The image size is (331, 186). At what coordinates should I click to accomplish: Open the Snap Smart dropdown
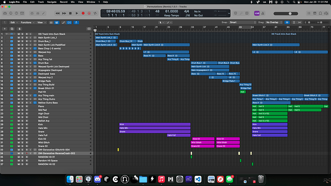243,23
